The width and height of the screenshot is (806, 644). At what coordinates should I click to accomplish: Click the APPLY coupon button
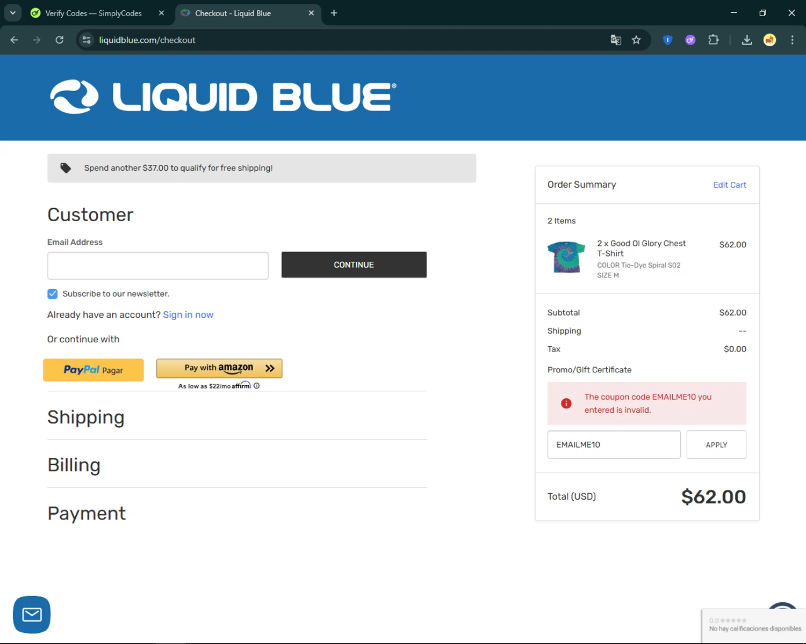(716, 444)
